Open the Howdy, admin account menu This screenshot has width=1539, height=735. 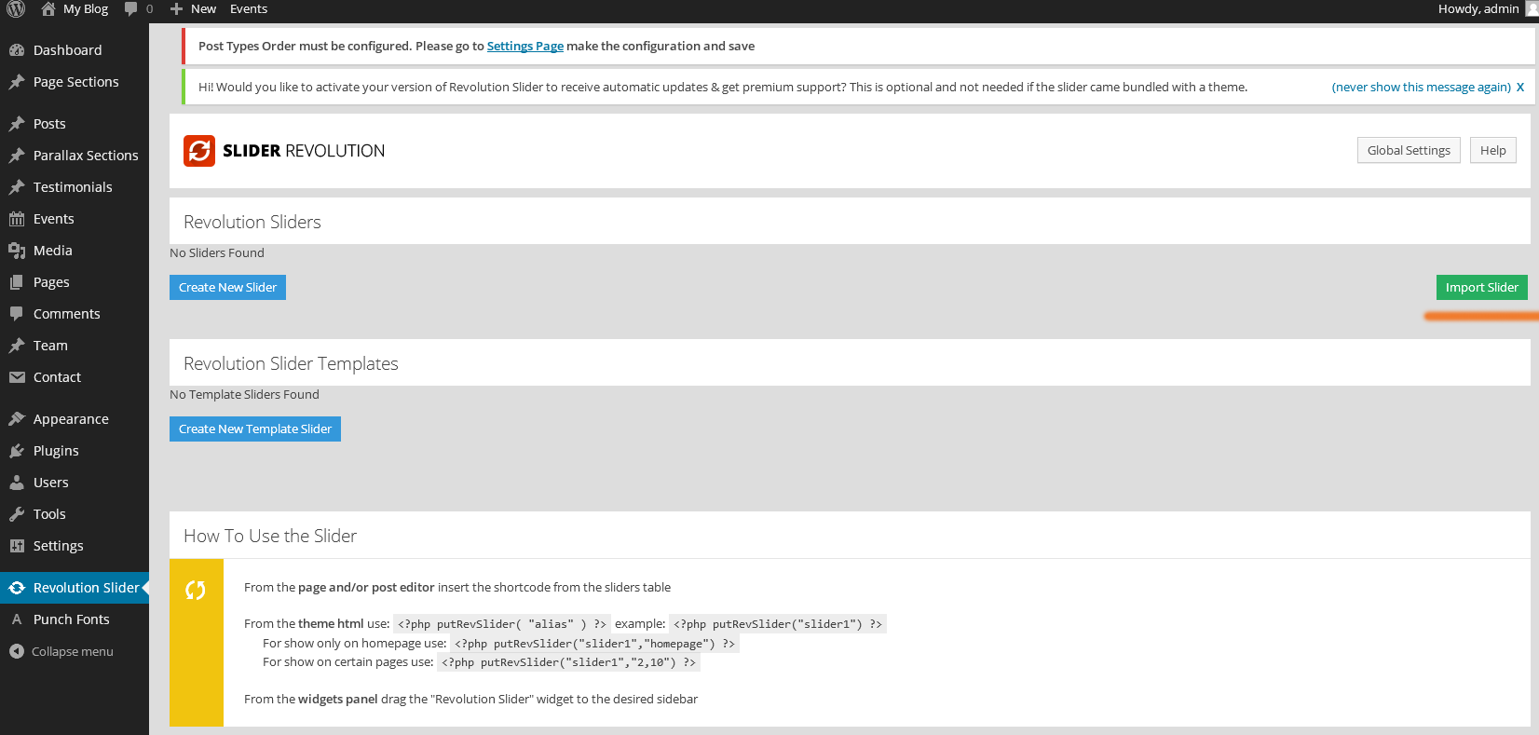1481,9
